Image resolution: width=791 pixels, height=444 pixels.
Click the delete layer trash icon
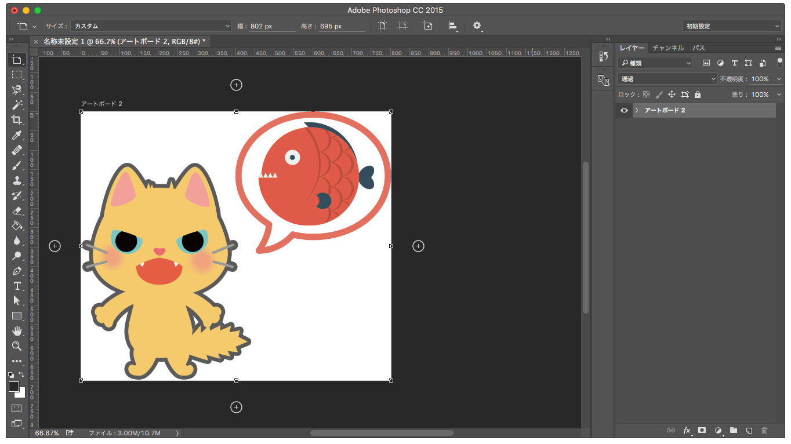764,431
